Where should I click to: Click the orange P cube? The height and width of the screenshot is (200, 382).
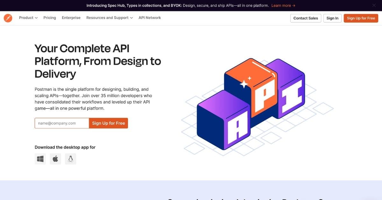(x=251, y=87)
